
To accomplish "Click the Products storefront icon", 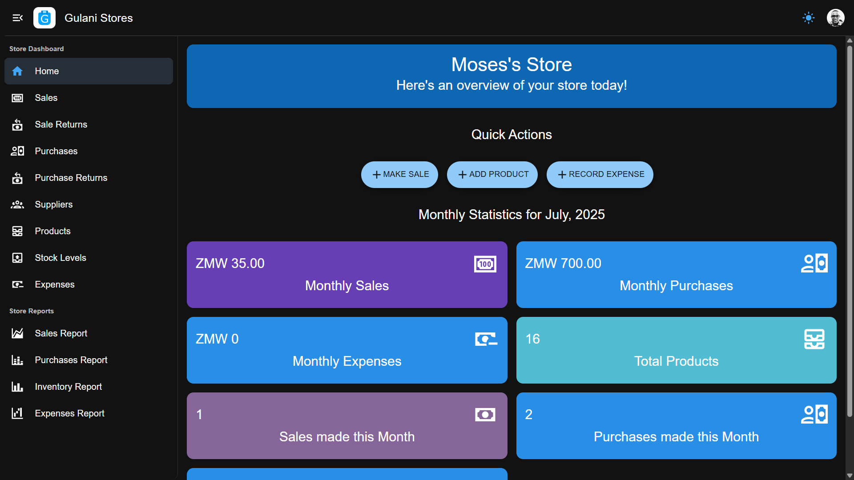I will (17, 231).
